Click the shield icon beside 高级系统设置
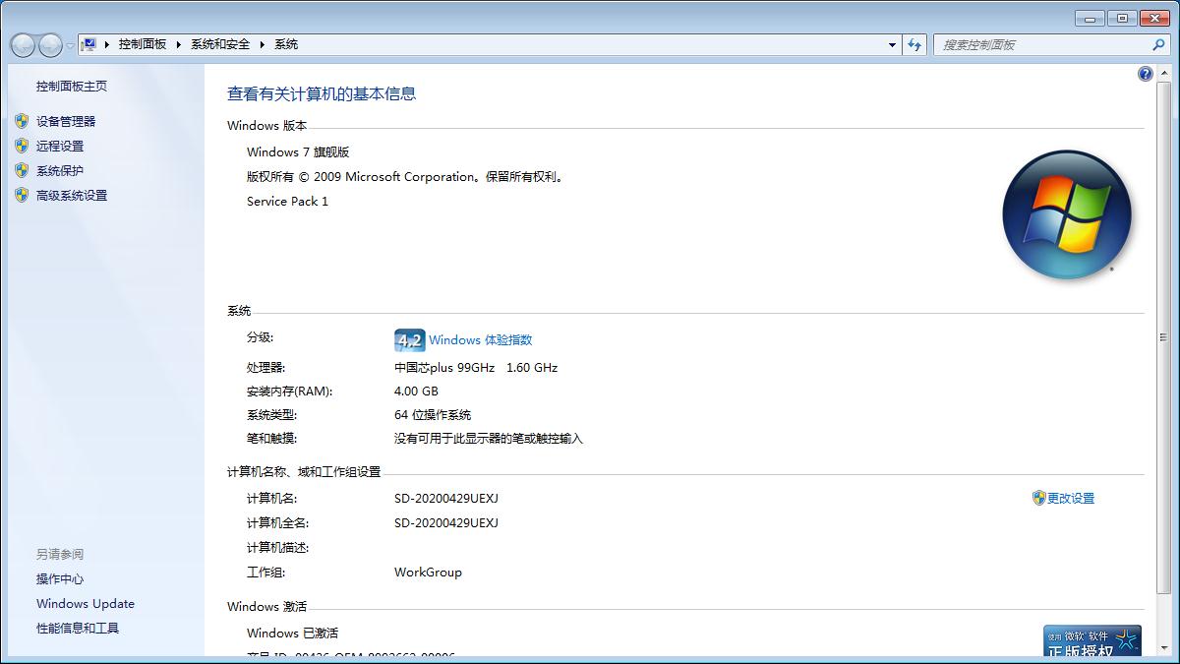1180x664 pixels. pos(22,195)
